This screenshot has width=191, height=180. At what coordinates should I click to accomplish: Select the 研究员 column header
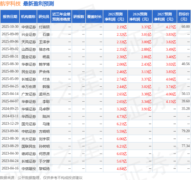pyautogui.click(x=44, y=17)
